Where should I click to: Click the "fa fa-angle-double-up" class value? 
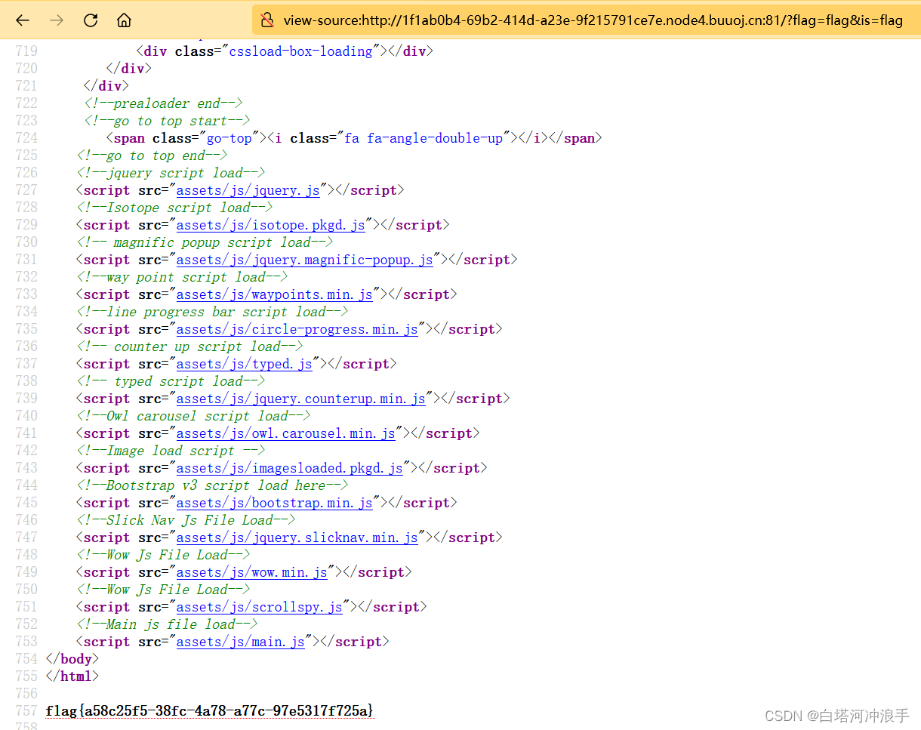click(424, 138)
